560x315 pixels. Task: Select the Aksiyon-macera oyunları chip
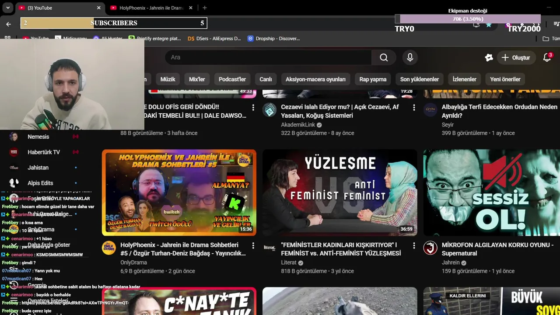coord(315,79)
